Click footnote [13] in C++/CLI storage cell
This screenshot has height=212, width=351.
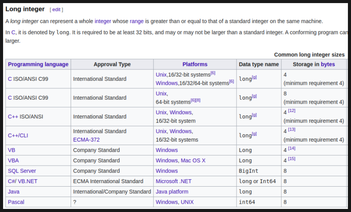point(292,129)
